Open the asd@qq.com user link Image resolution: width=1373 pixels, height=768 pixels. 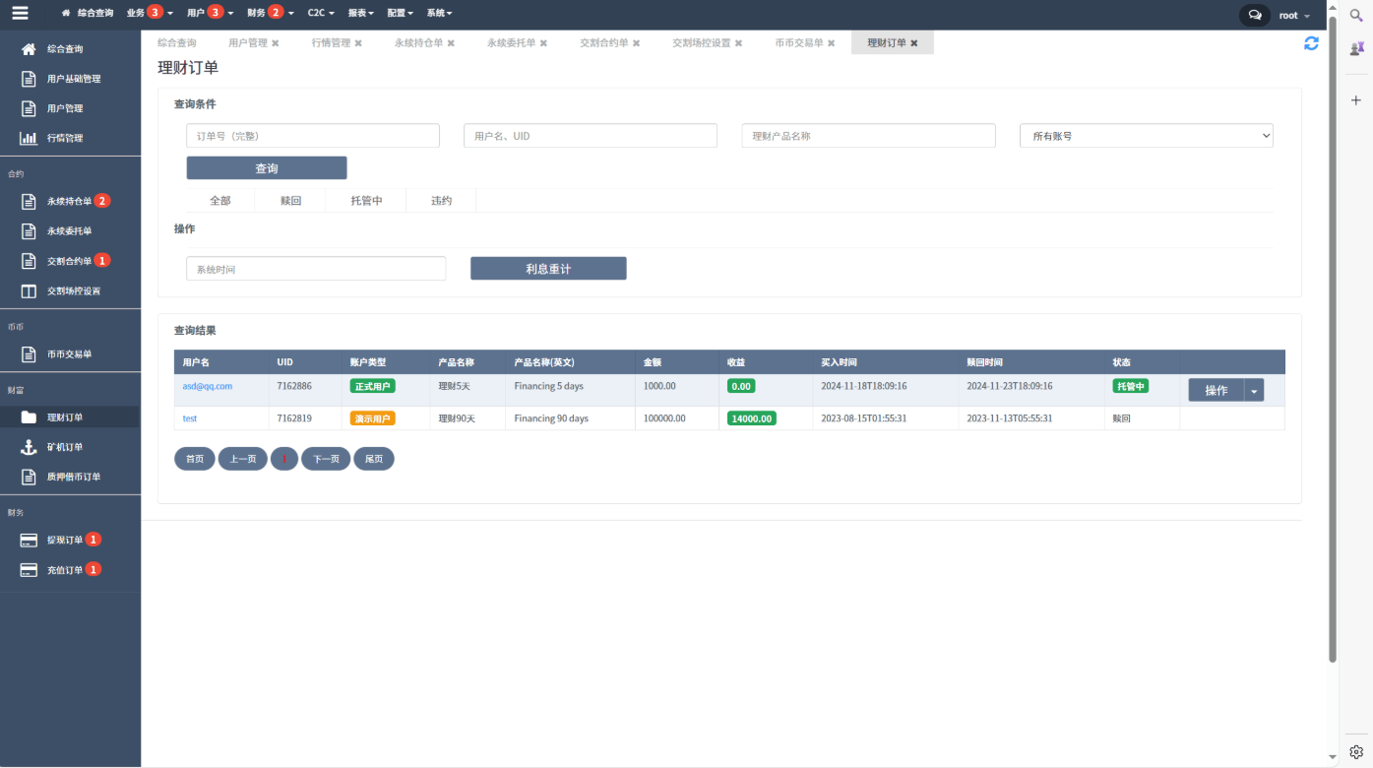(x=208, y=386)
